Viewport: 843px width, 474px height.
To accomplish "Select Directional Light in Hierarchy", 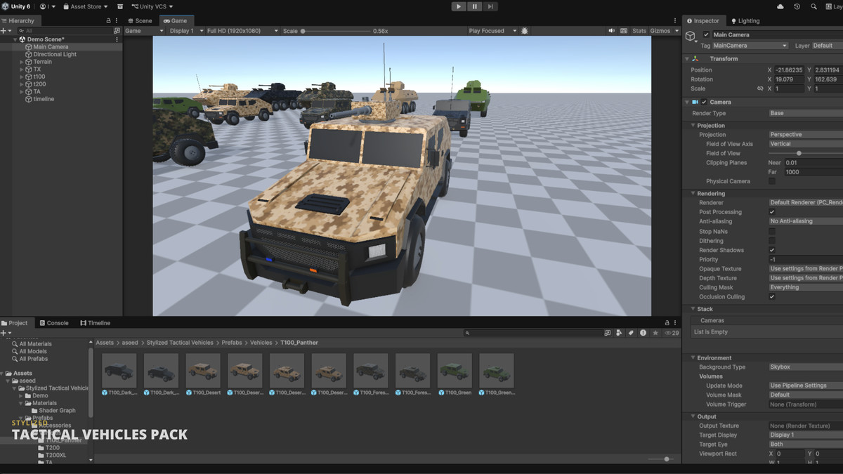I will pyautogui.click(x=55, y=54).
